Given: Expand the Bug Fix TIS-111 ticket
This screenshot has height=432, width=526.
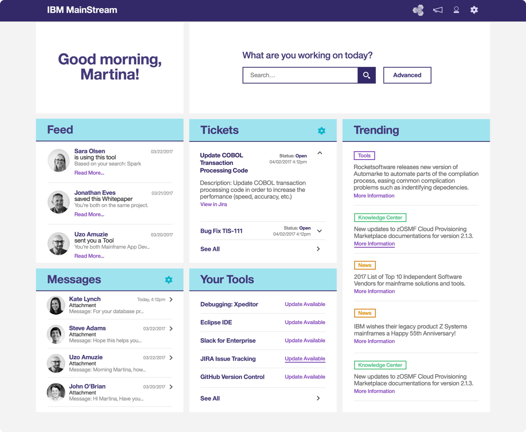Looking at the screenshot, I should click(x=320, y=231).
